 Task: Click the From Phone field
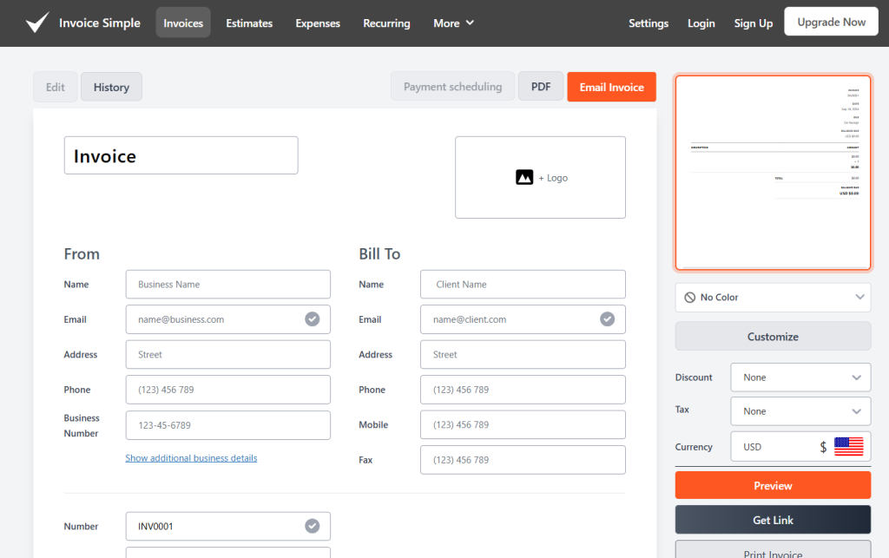[228, 390]
